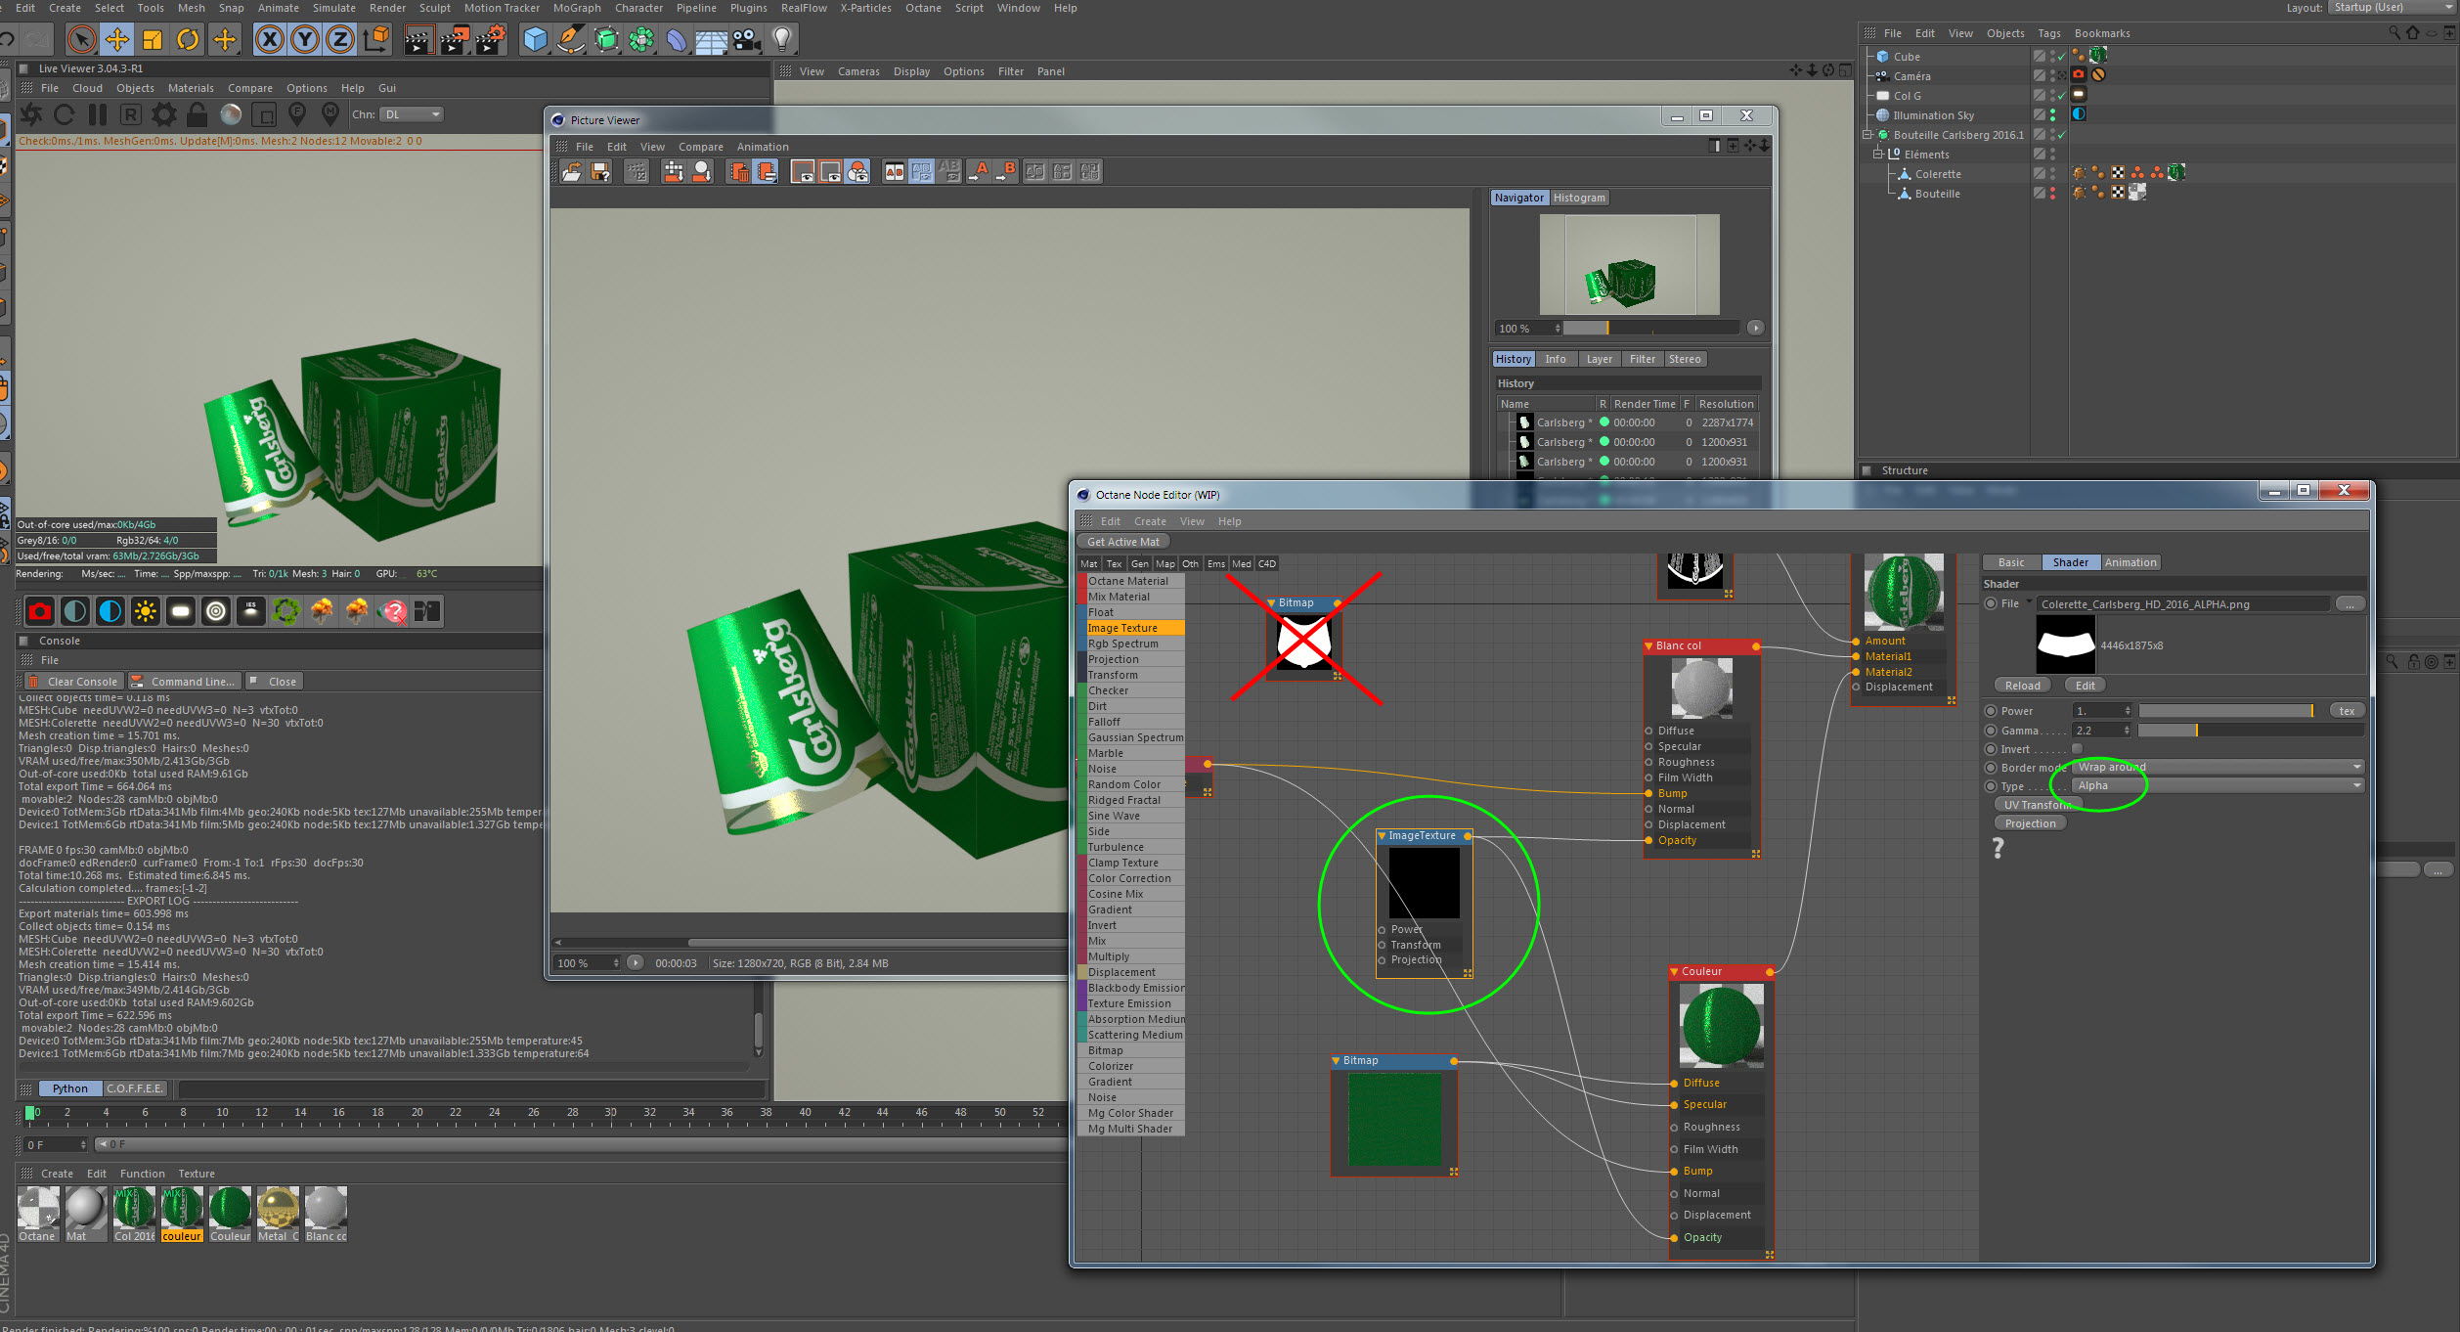The height and width of the screenshot is (1332, 2460).
Task: Click the Live Viewer pause render icon
Action: click(98, 115)
